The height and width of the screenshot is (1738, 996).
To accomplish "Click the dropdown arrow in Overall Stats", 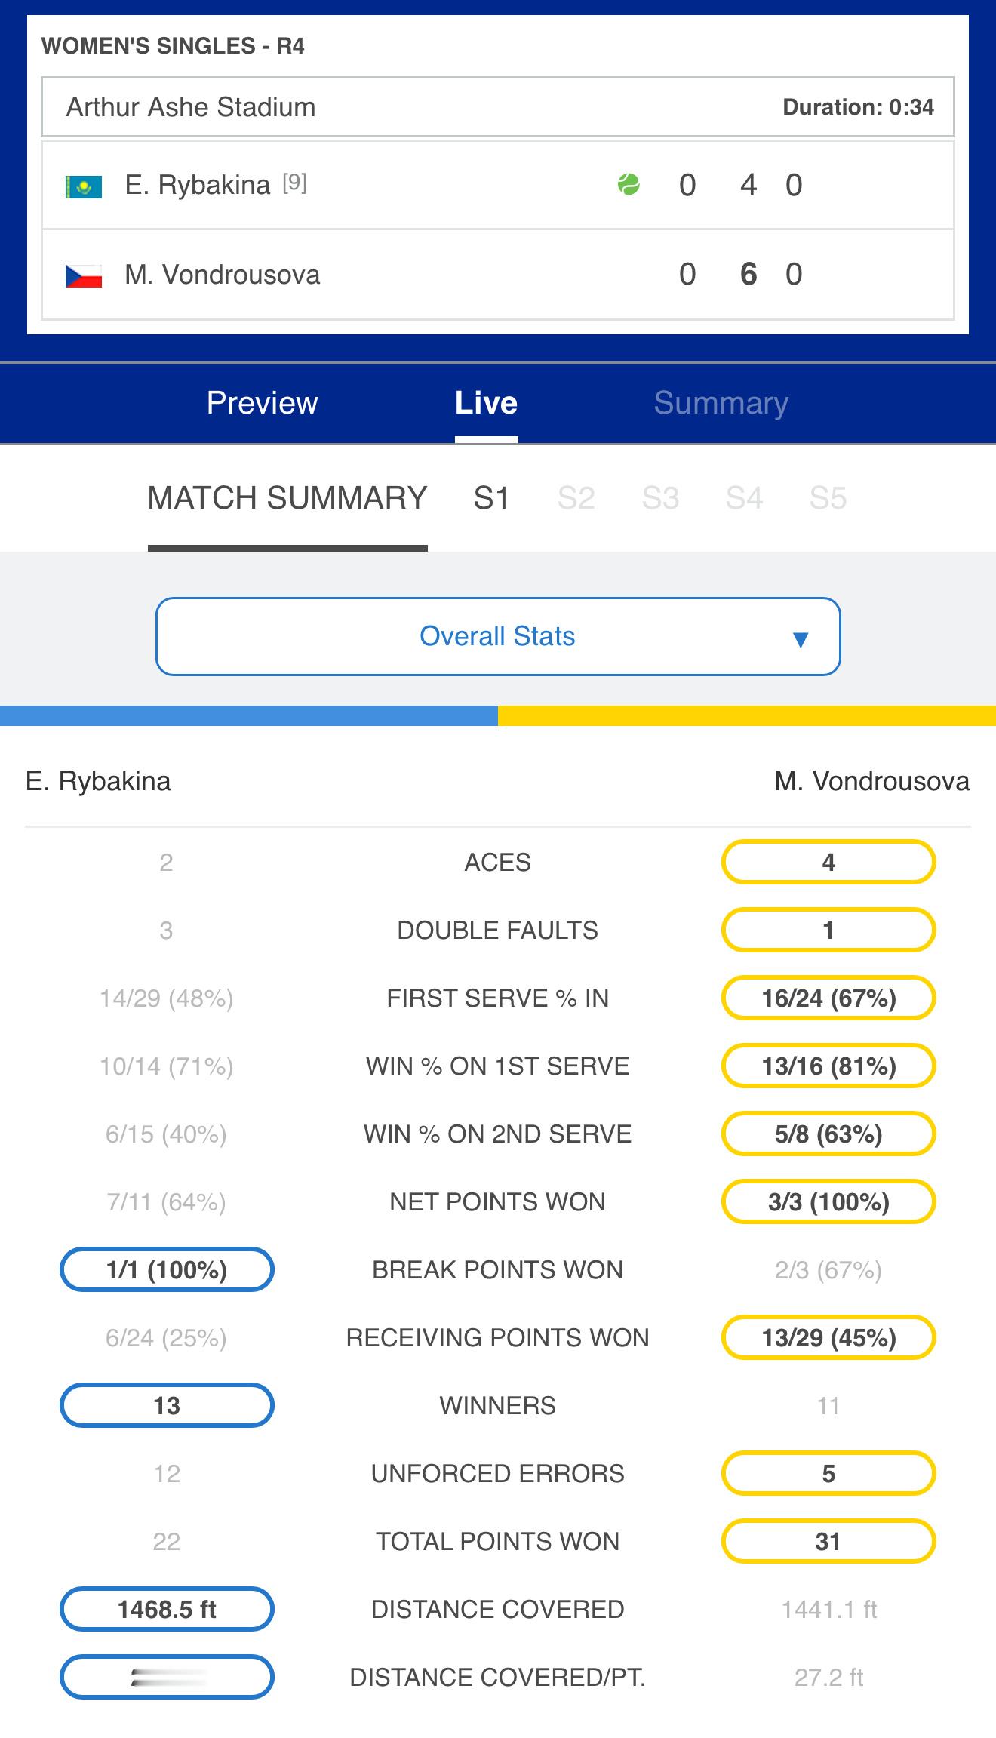I will click(801, 640).
